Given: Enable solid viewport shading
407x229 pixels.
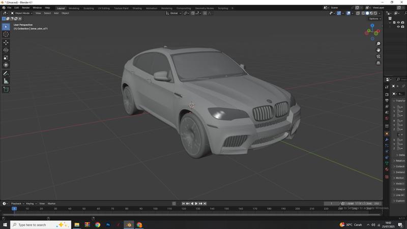Looking at the screenshot, I should (367, 13).
